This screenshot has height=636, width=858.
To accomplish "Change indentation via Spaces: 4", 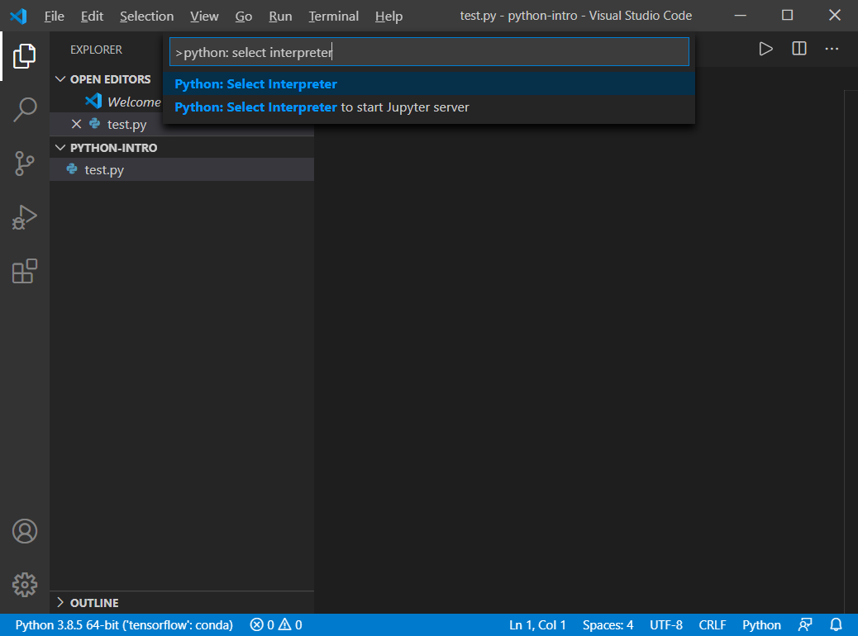I will [608, 624].
